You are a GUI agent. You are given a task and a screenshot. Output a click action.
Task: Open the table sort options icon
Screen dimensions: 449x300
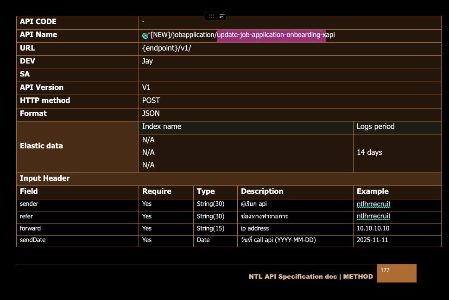pos(222,16)
